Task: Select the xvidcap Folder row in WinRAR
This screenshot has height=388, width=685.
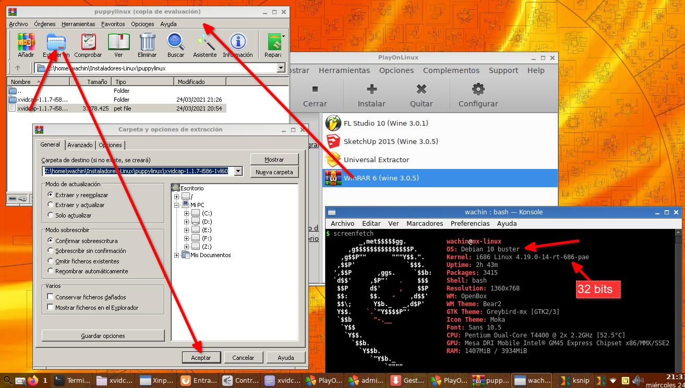Action: pos(117,99)
